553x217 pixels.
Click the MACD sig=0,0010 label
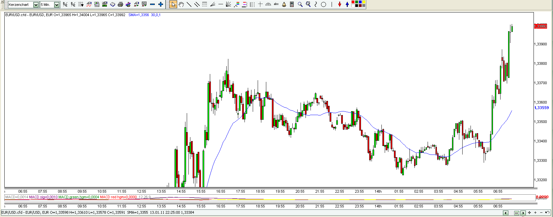point(43,197)
